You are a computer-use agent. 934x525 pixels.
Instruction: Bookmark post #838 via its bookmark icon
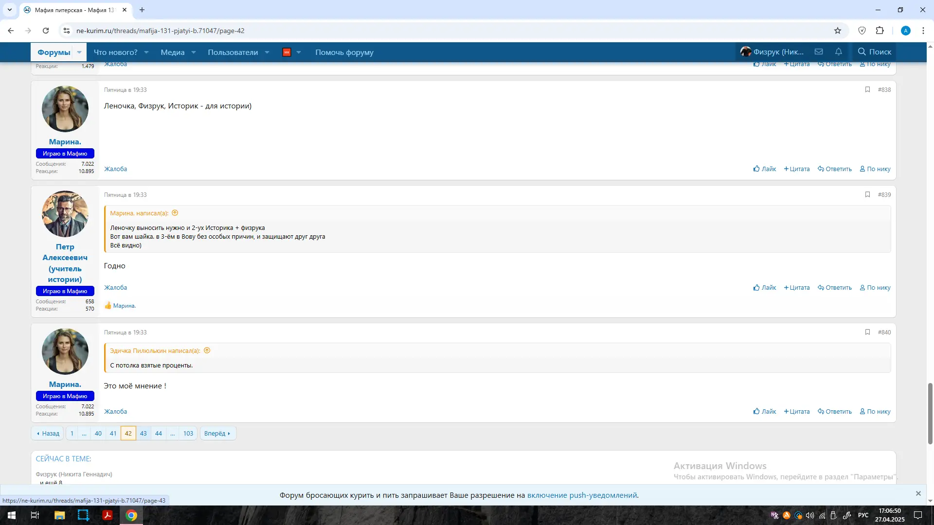[x=867, y=89]
